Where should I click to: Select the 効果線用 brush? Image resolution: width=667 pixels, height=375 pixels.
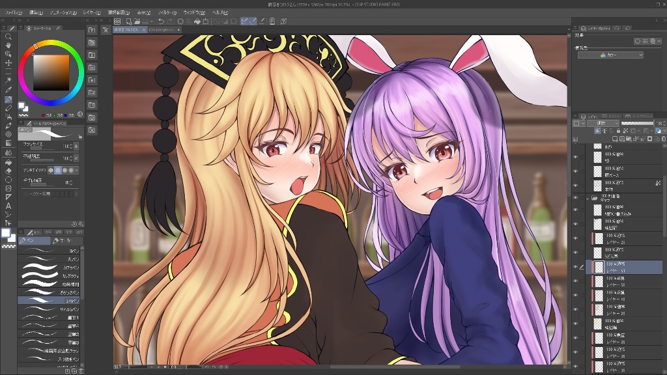49,285
